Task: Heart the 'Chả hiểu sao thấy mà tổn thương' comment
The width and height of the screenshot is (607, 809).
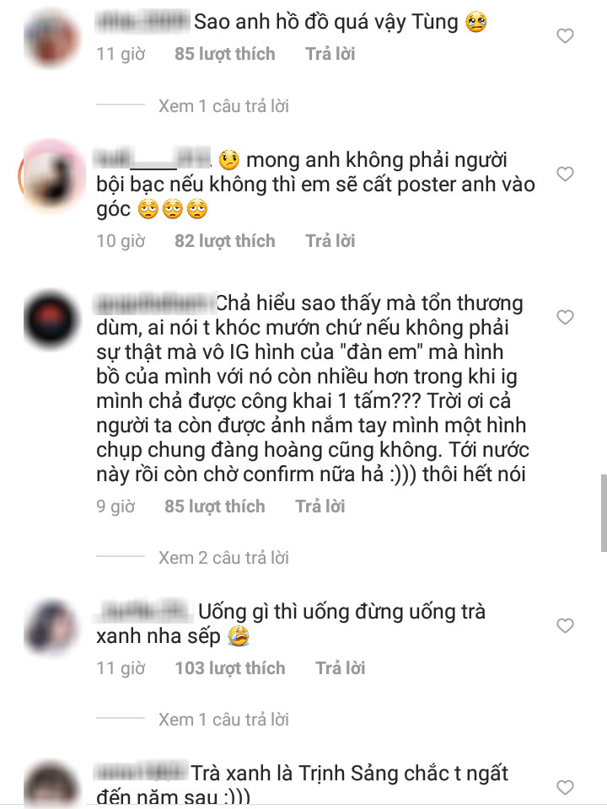Action: (x=565, y=318)
